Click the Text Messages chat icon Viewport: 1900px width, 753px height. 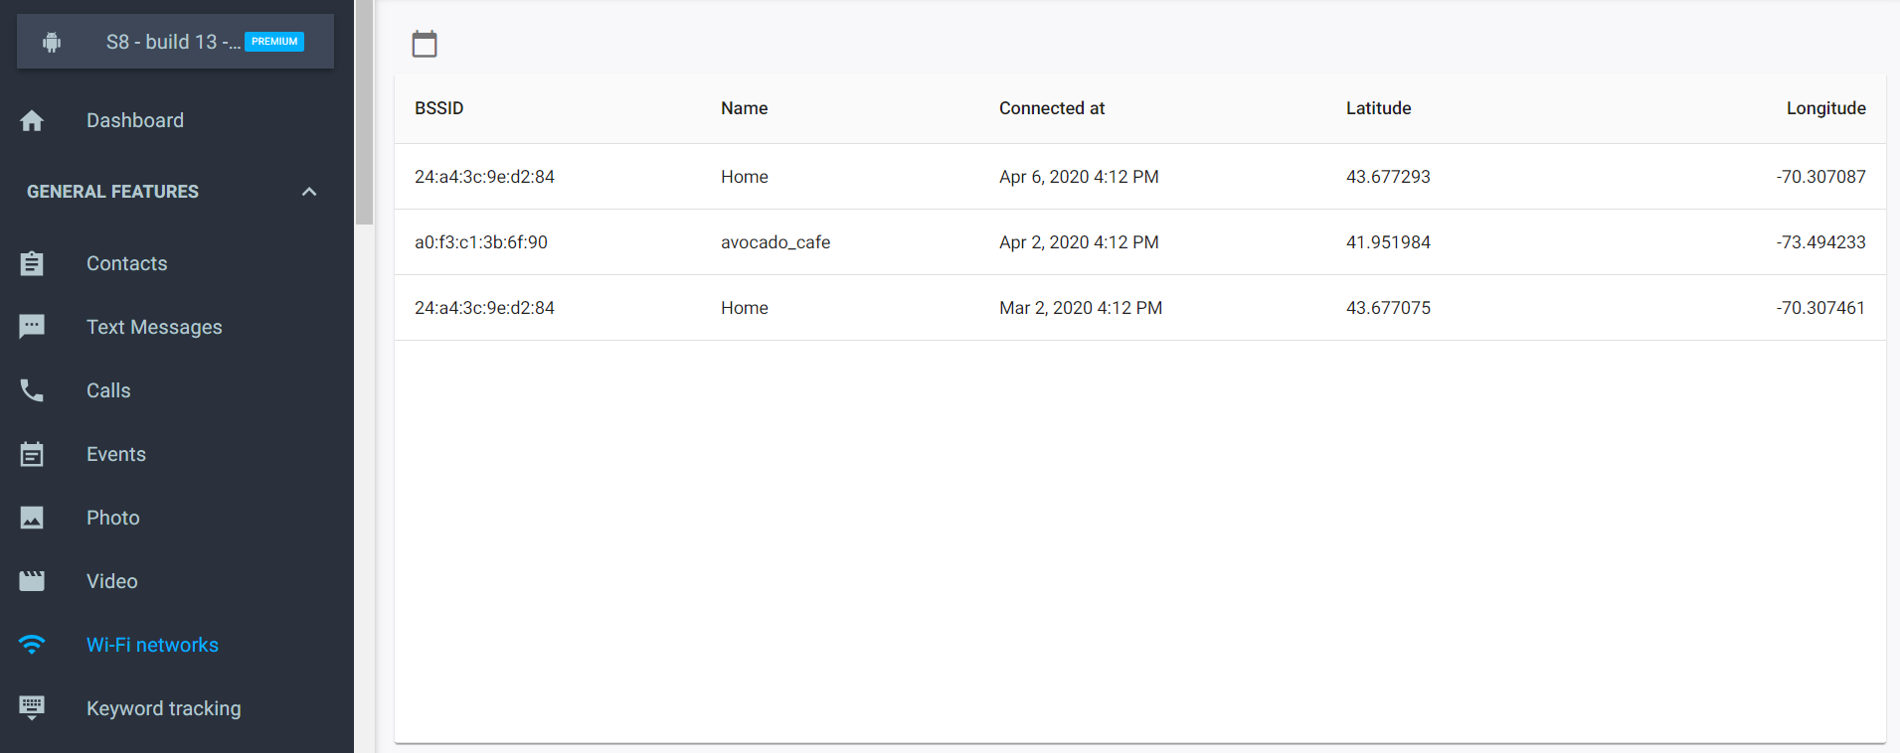pyautogui.click(x=32, y=327)
